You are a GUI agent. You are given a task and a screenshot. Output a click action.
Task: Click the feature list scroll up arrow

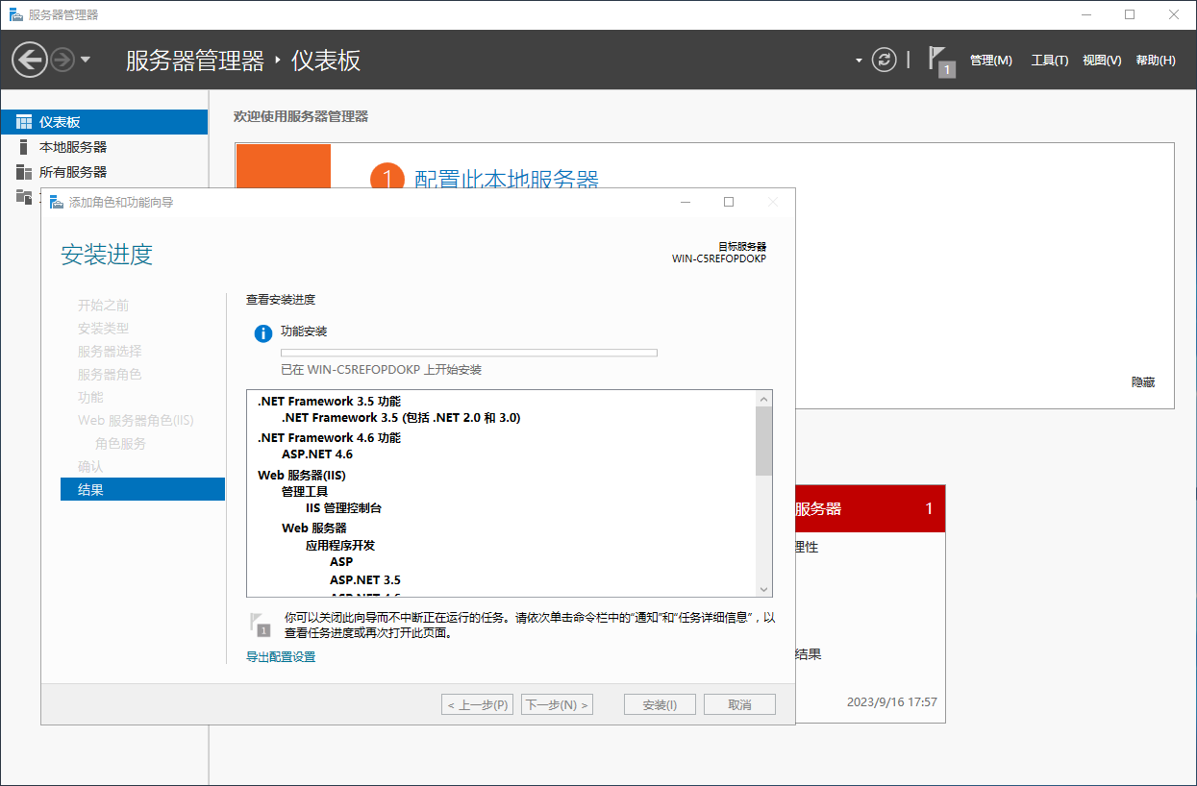(764, 398)
